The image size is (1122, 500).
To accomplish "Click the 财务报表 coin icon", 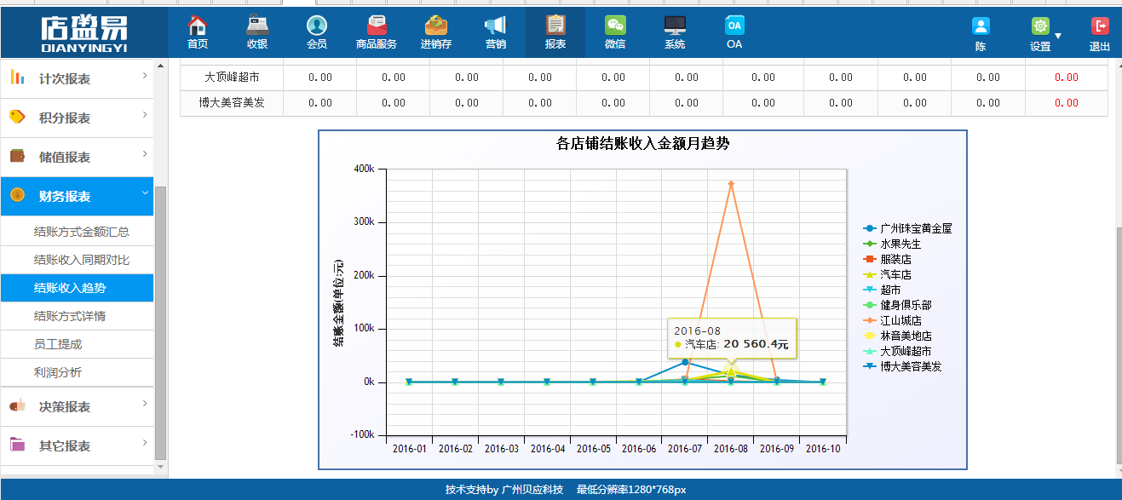I will [17, 195].
